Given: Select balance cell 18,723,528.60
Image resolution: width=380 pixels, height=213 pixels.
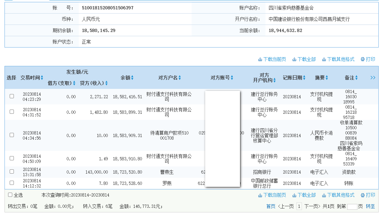Looking at the screenshot, I should (x=127, y=183).
